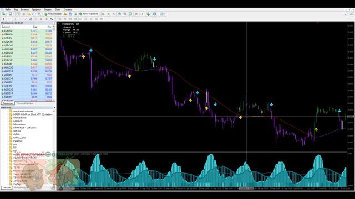Viewport: 355px width, 199px height.
Task: Toggle the Авто-торговля button
Action: click(x=89, y=14)
